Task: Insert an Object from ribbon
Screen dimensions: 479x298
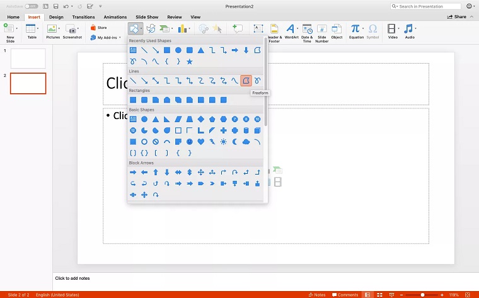Action: click(337, 32)
